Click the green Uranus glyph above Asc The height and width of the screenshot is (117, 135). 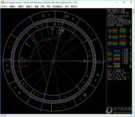(x=22, y=59)
